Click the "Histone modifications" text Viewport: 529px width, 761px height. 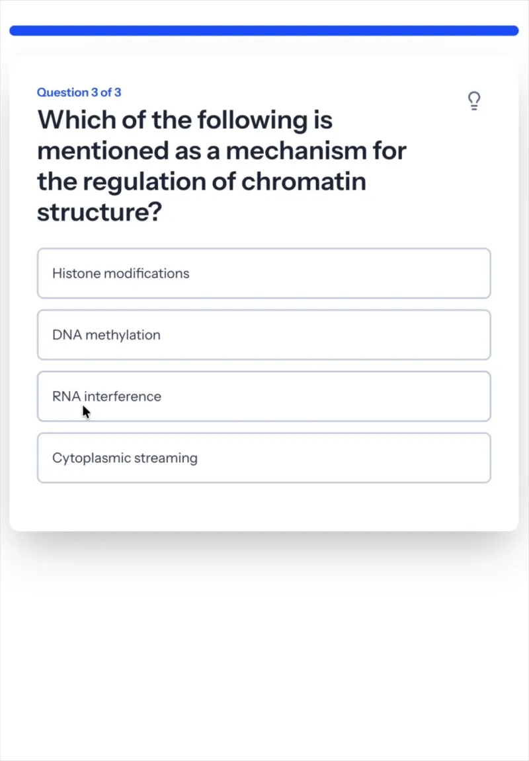(121, 273)
